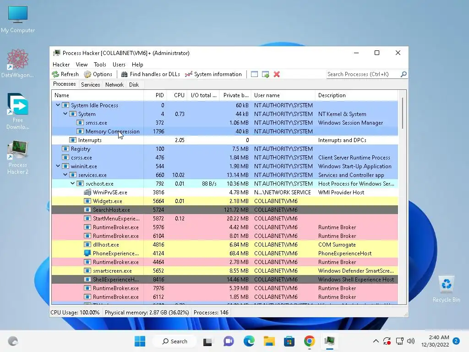
Task: Click the PhoneExperience process icon
Action: (87, 253)
